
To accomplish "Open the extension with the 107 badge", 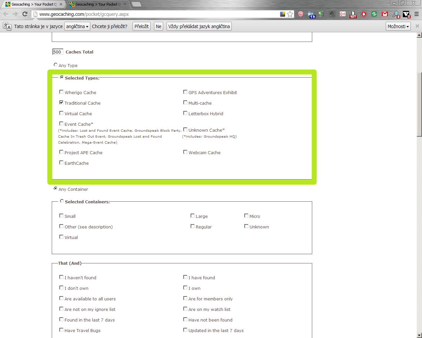I will click(x=353, y=14).
